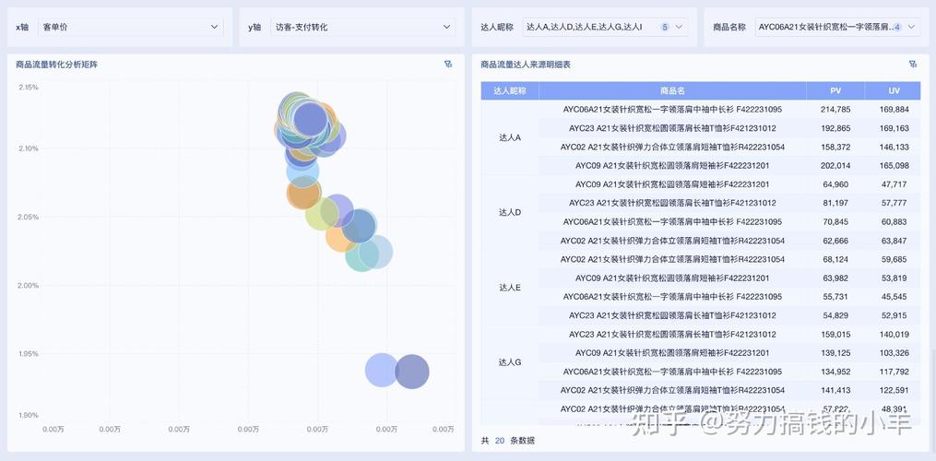The height and width of the screenshot is (461, 936).
Task: Click the 达人昵称 table column header
Action: (x=510, y=91)
